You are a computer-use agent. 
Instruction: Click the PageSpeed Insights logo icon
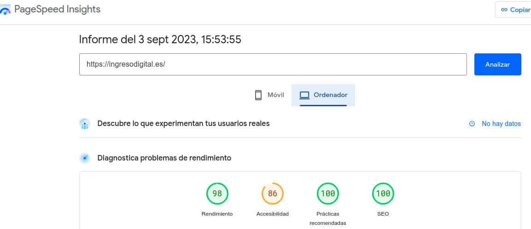pyautogui.click(x=5, y=11)
